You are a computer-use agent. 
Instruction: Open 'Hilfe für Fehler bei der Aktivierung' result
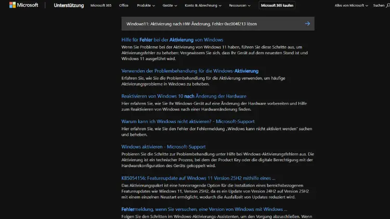pyautogui.click(x=172, y=40)
